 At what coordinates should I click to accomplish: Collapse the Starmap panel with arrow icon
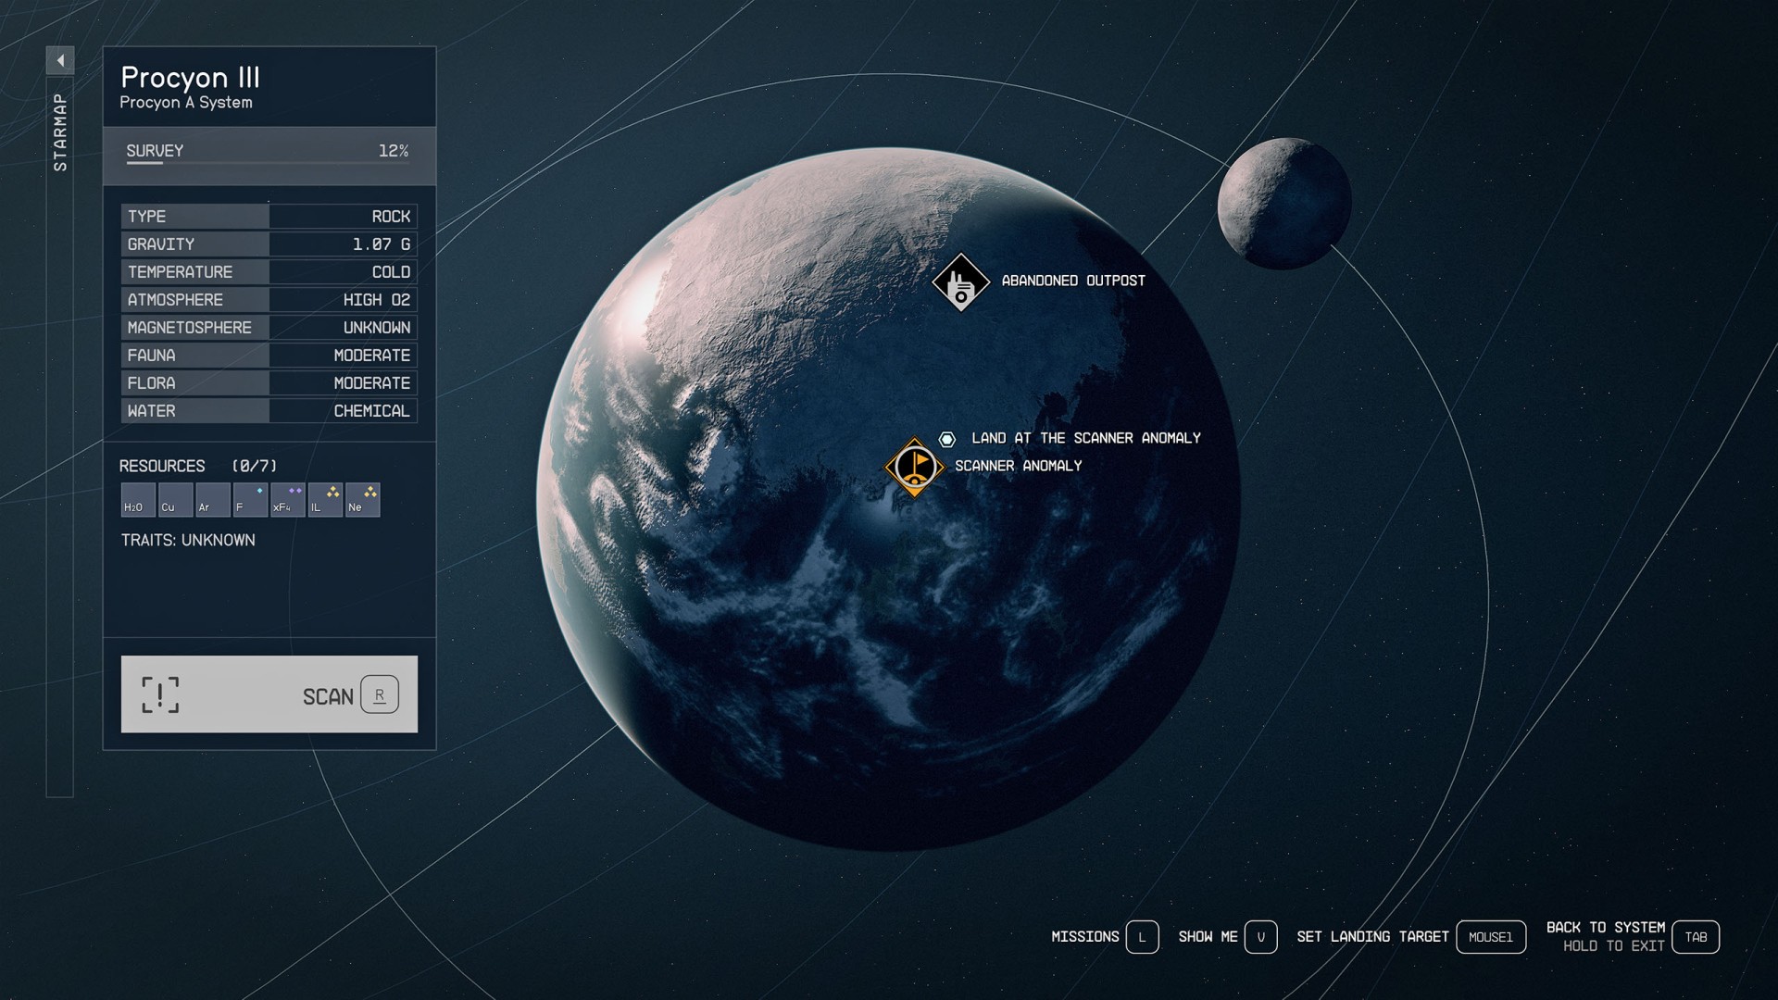60,61
